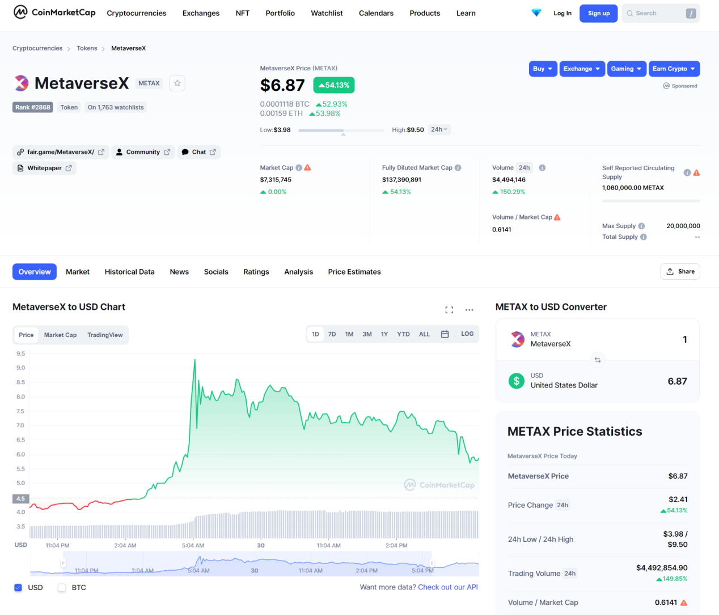Open the Whitepaper link

tap(45, 168)
